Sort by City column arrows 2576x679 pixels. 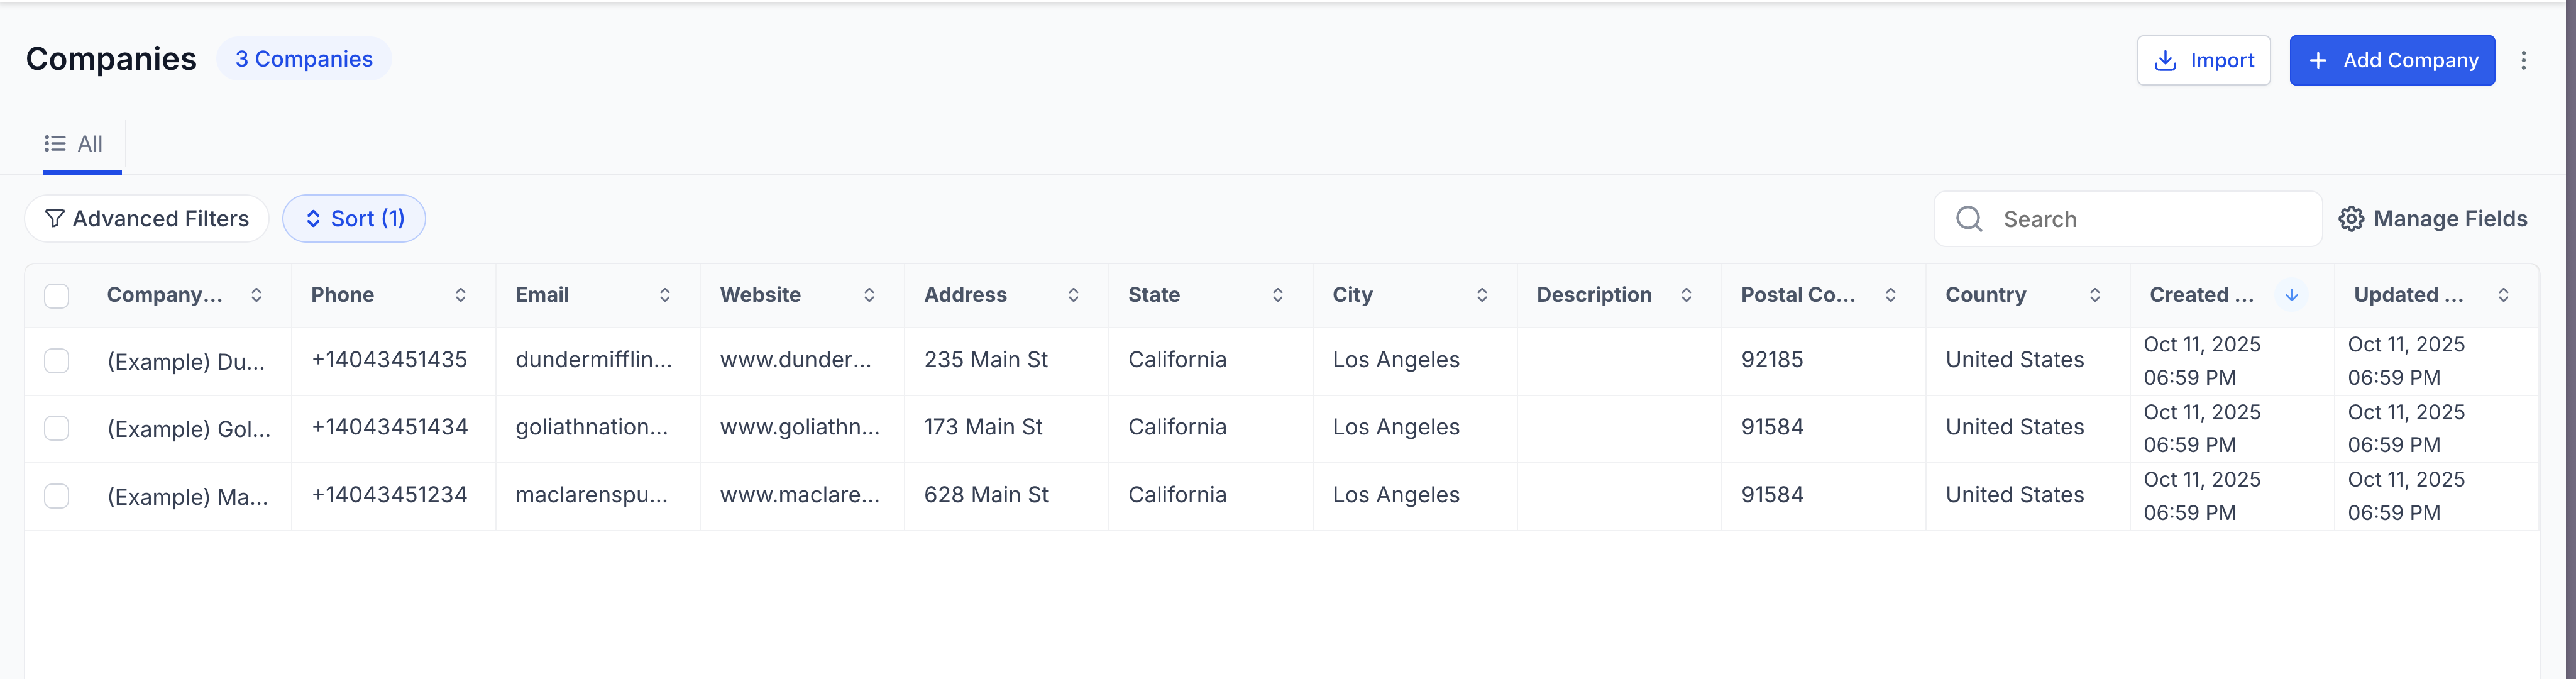(1482, 295)
